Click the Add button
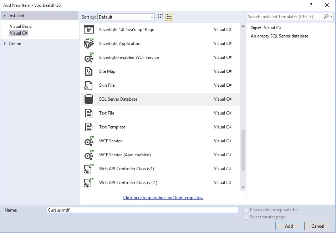The width and height of the screenshot is (336, 233). (289, 226)
